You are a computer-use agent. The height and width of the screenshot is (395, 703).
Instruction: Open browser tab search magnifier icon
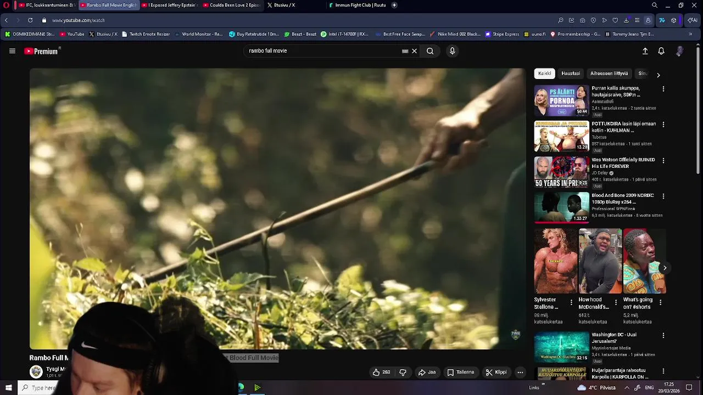pyautogui.click(x=655, y=5)
